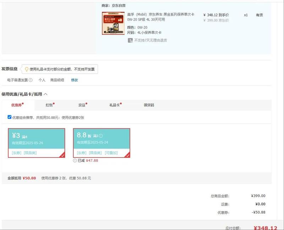This screenshot has height=230, width=284.
Task: Click the 运费 ¥0.00 value
Action: point(260,204)
